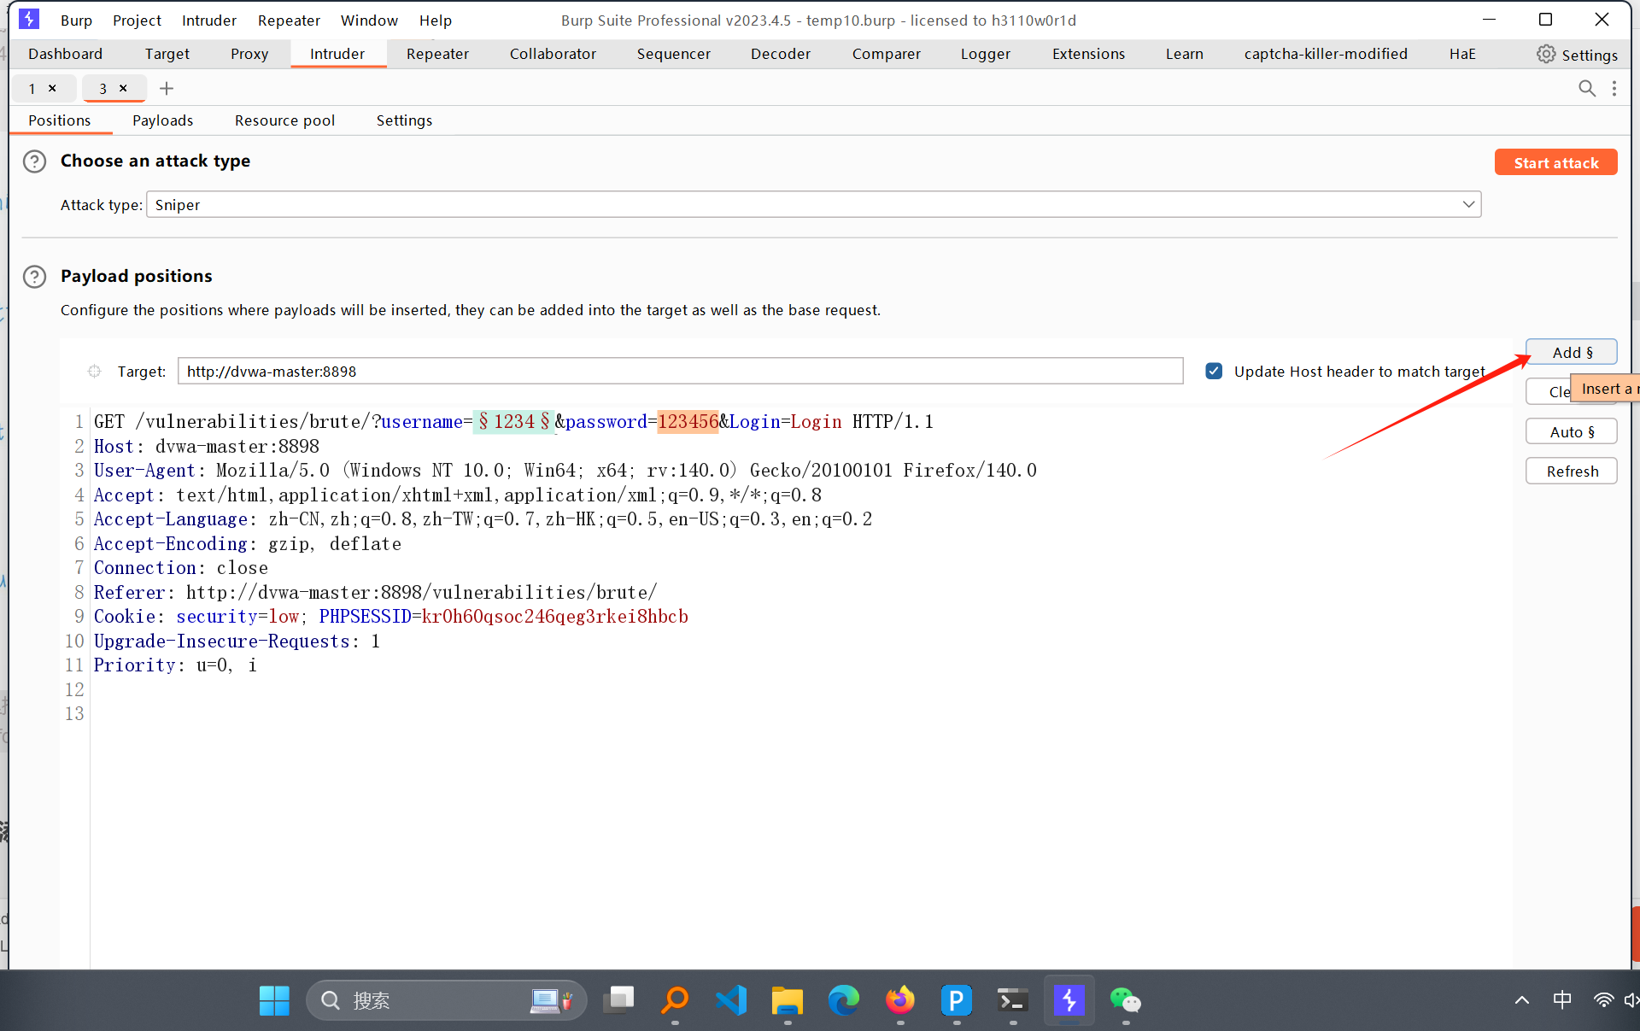Open the Burp menu
Image resolution: width=1640 pixels, height=1031 pixels.
pos(76,20)
